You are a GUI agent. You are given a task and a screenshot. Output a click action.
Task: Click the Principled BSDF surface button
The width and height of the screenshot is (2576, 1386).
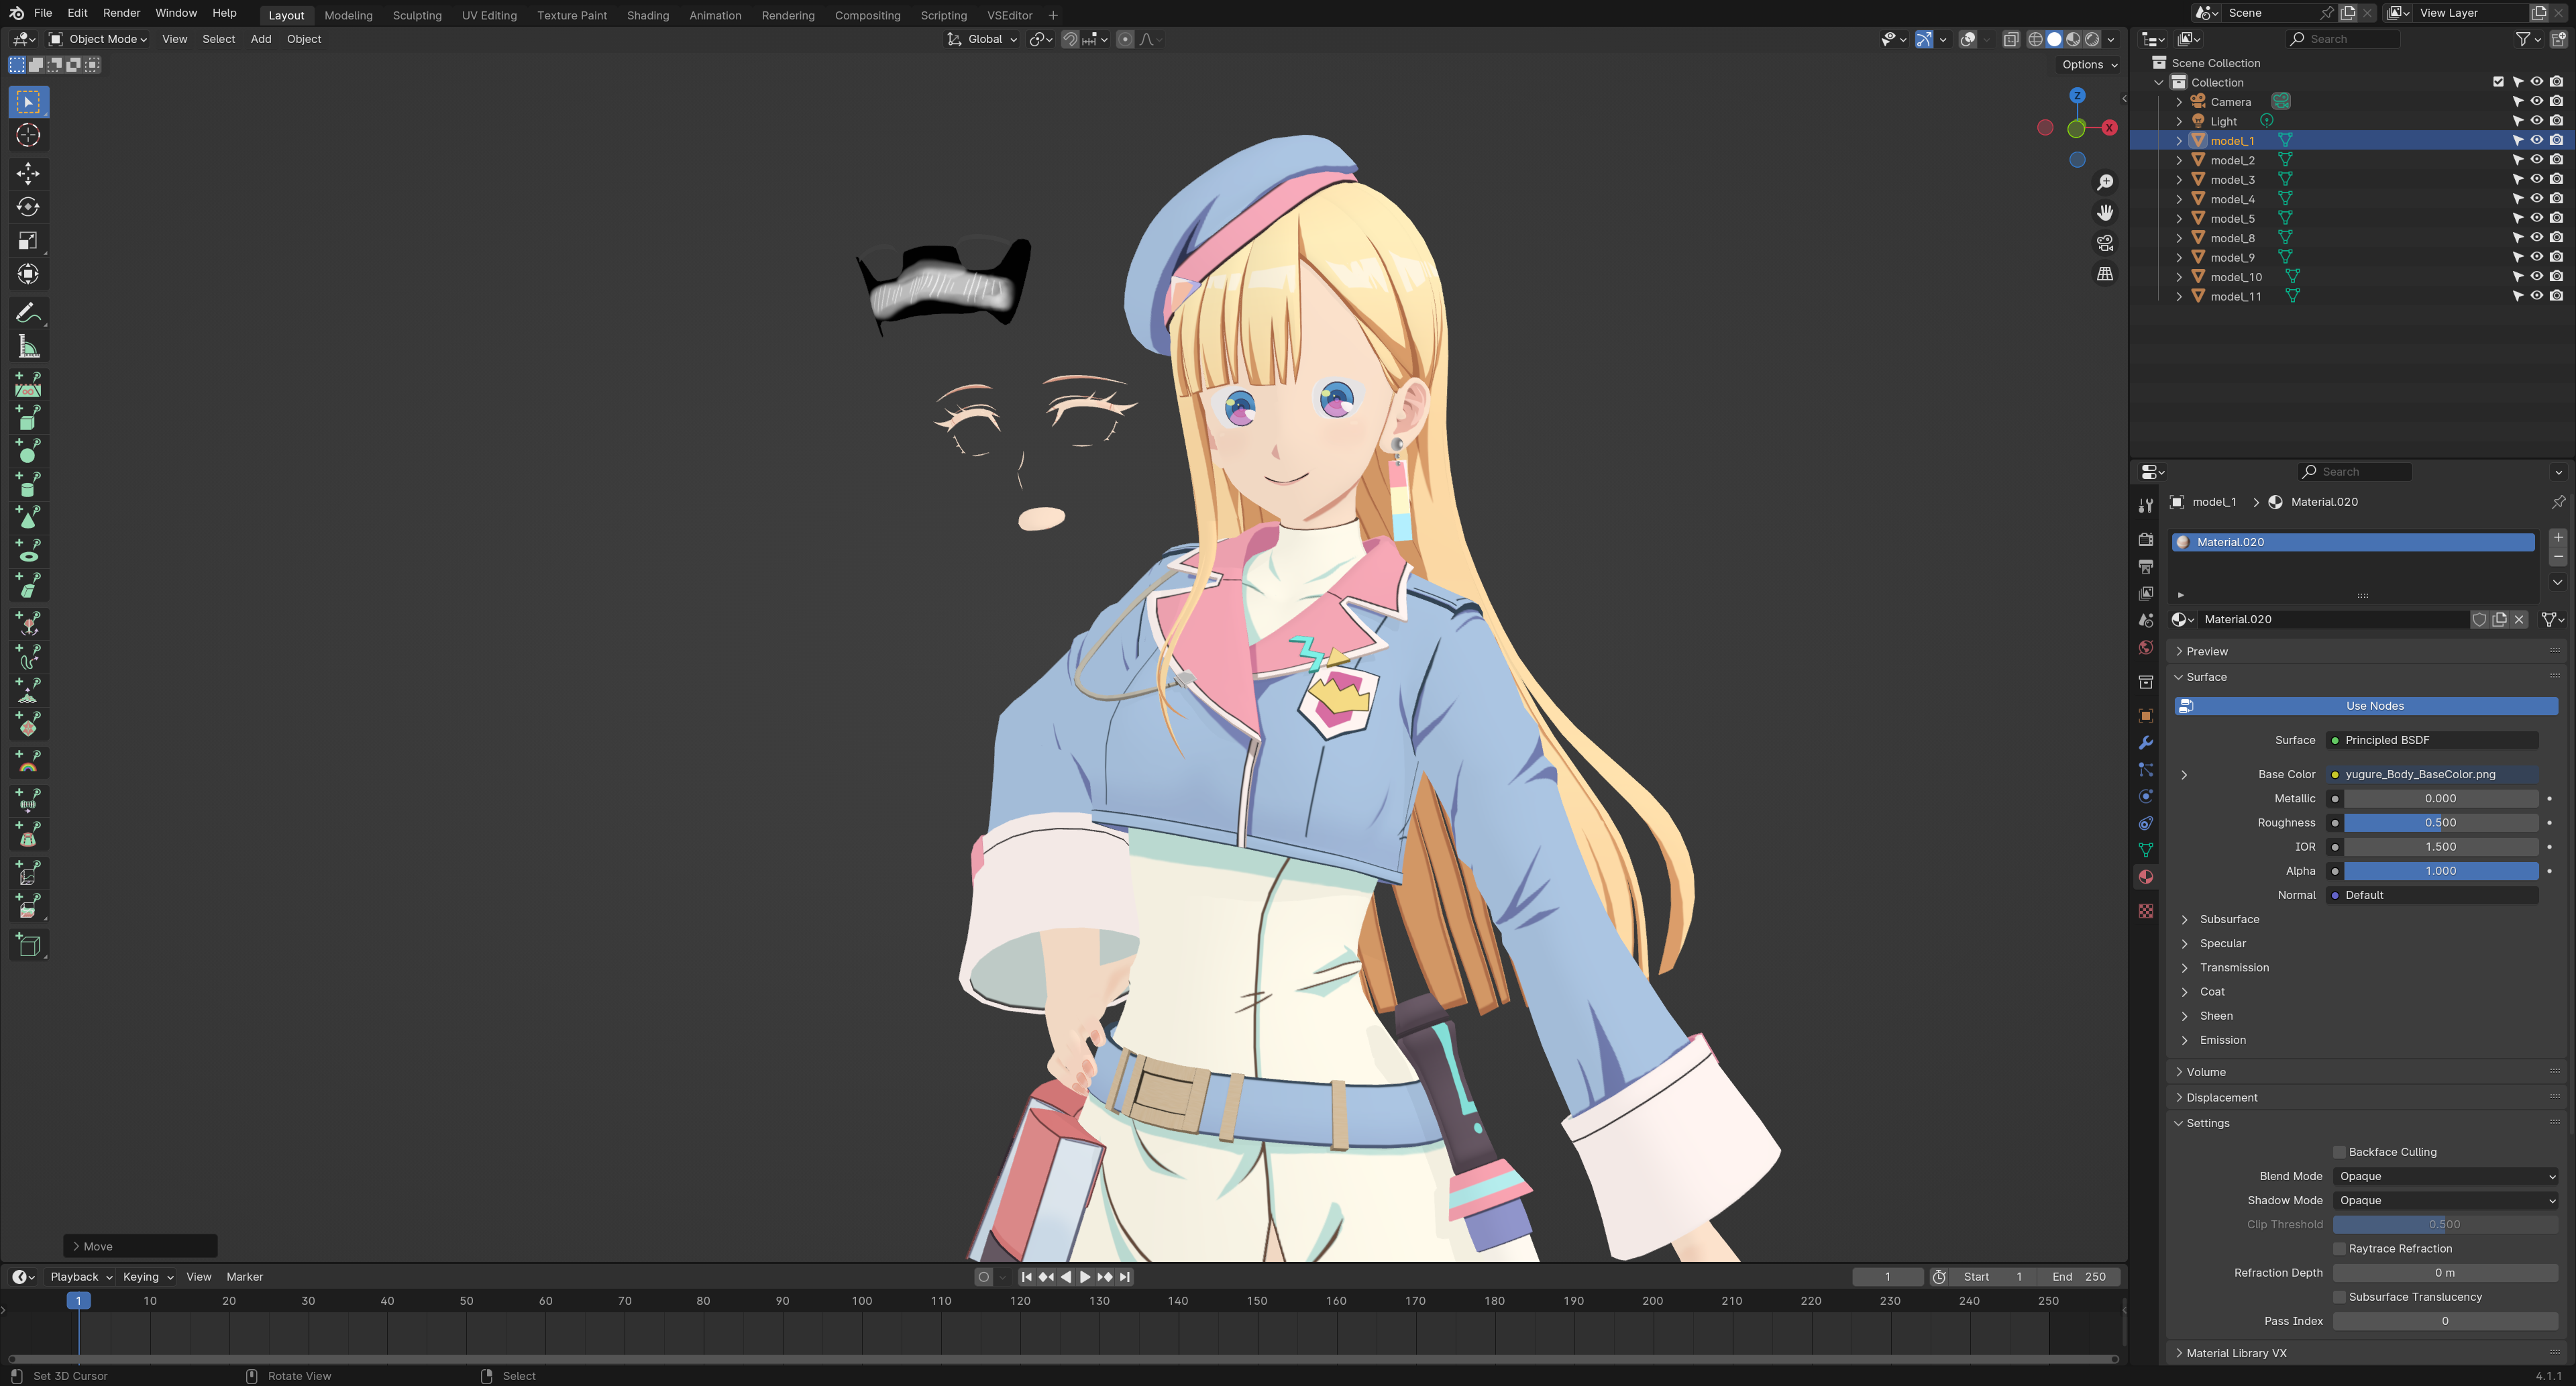pos(2432,741)
